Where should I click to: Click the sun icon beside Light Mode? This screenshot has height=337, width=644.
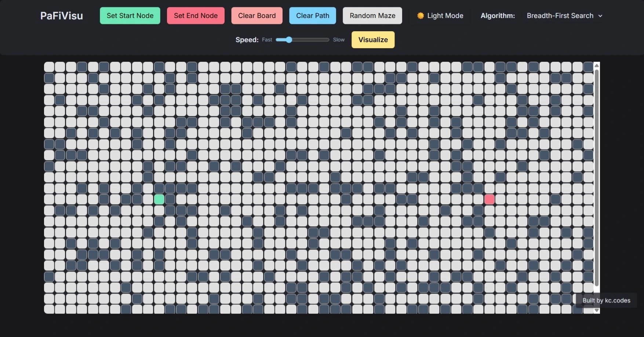[x=421, y=16]
